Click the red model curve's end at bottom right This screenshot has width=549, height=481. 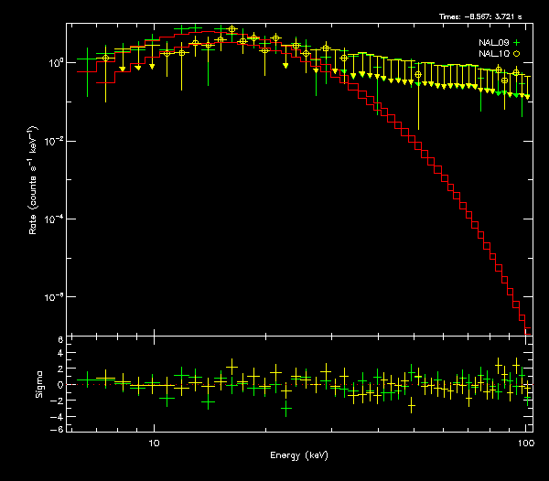(x=526, y=323)
